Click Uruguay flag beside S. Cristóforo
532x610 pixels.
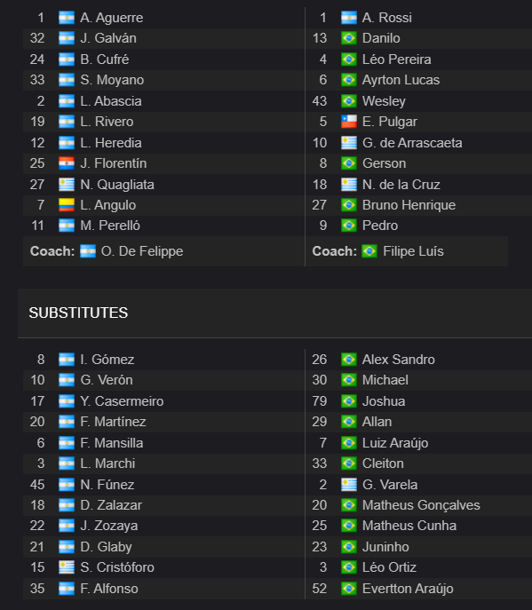pyautogui.click(x=67, y=567)
